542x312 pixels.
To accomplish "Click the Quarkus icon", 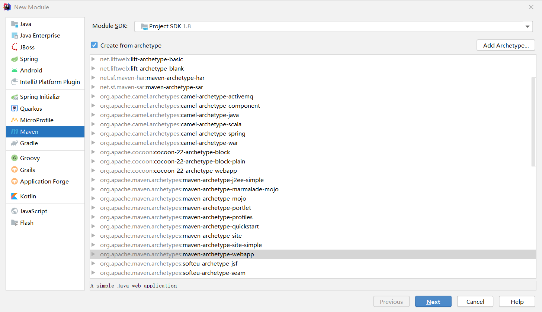I will point(15,108).
